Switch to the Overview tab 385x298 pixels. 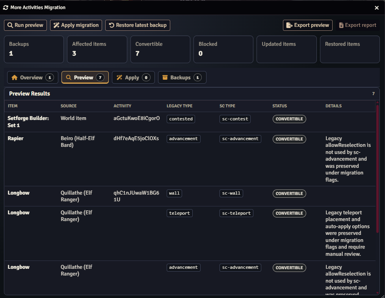click(33, 77)
